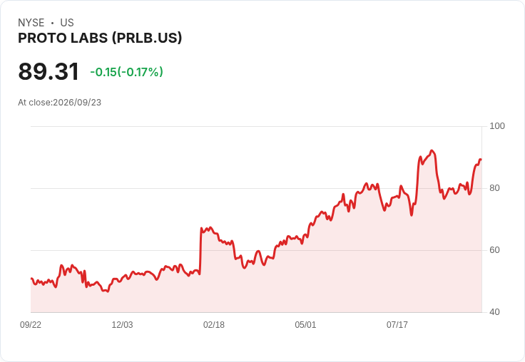525x362 pixels.
Task: Click the starting point of the price line
Action: coord(31,279)
